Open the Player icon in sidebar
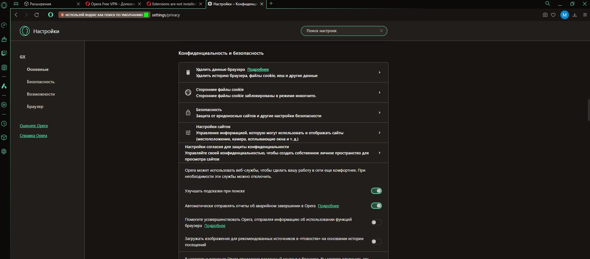 point(4,105)
